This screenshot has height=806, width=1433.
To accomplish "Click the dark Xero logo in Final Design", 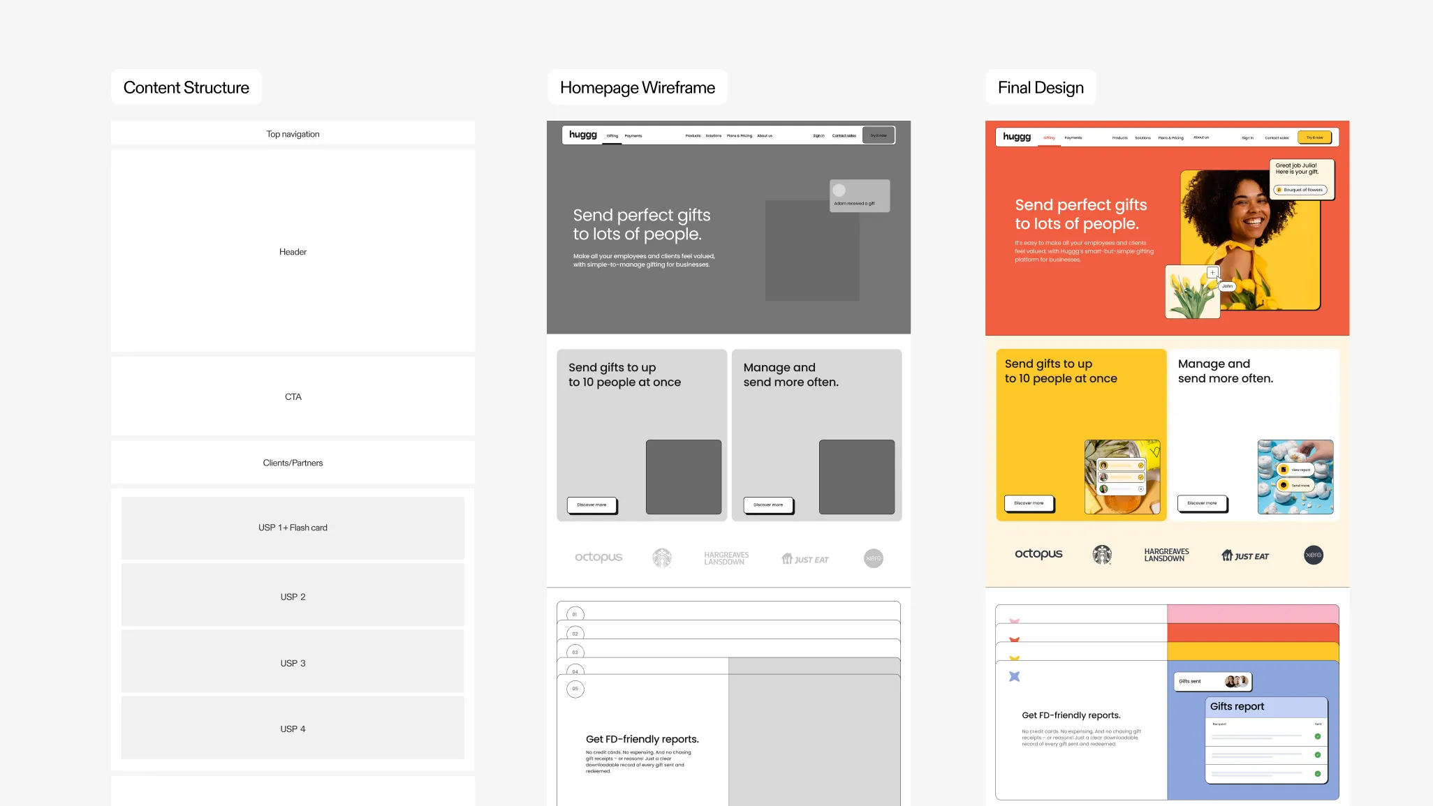I will pyautogui.click(x=1314, y=555).
